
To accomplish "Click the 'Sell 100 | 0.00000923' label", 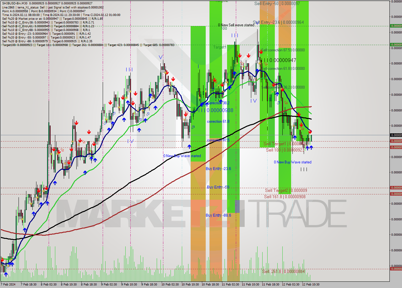I will (x=285, y=150).
